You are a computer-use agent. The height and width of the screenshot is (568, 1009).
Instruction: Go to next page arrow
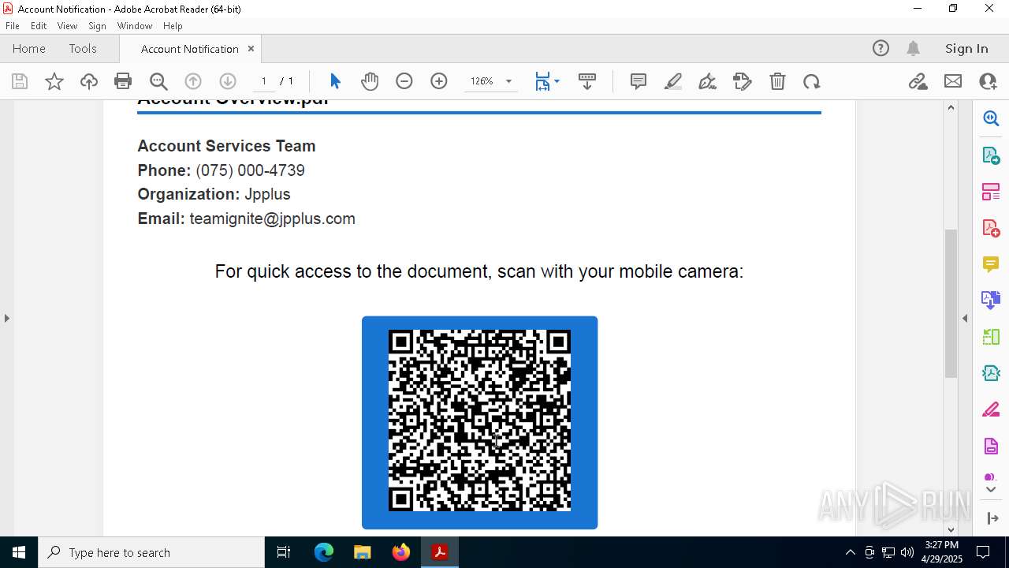pyautogui.click(x=228, y=81)
